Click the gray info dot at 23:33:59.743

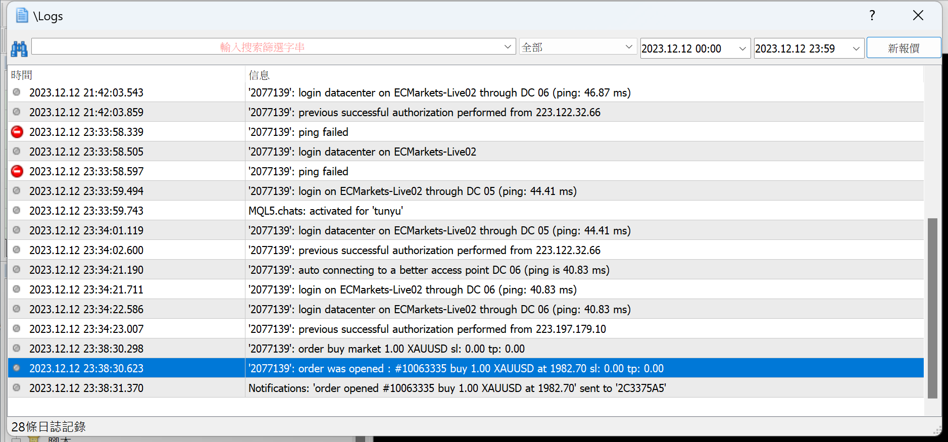pos(17,210)
